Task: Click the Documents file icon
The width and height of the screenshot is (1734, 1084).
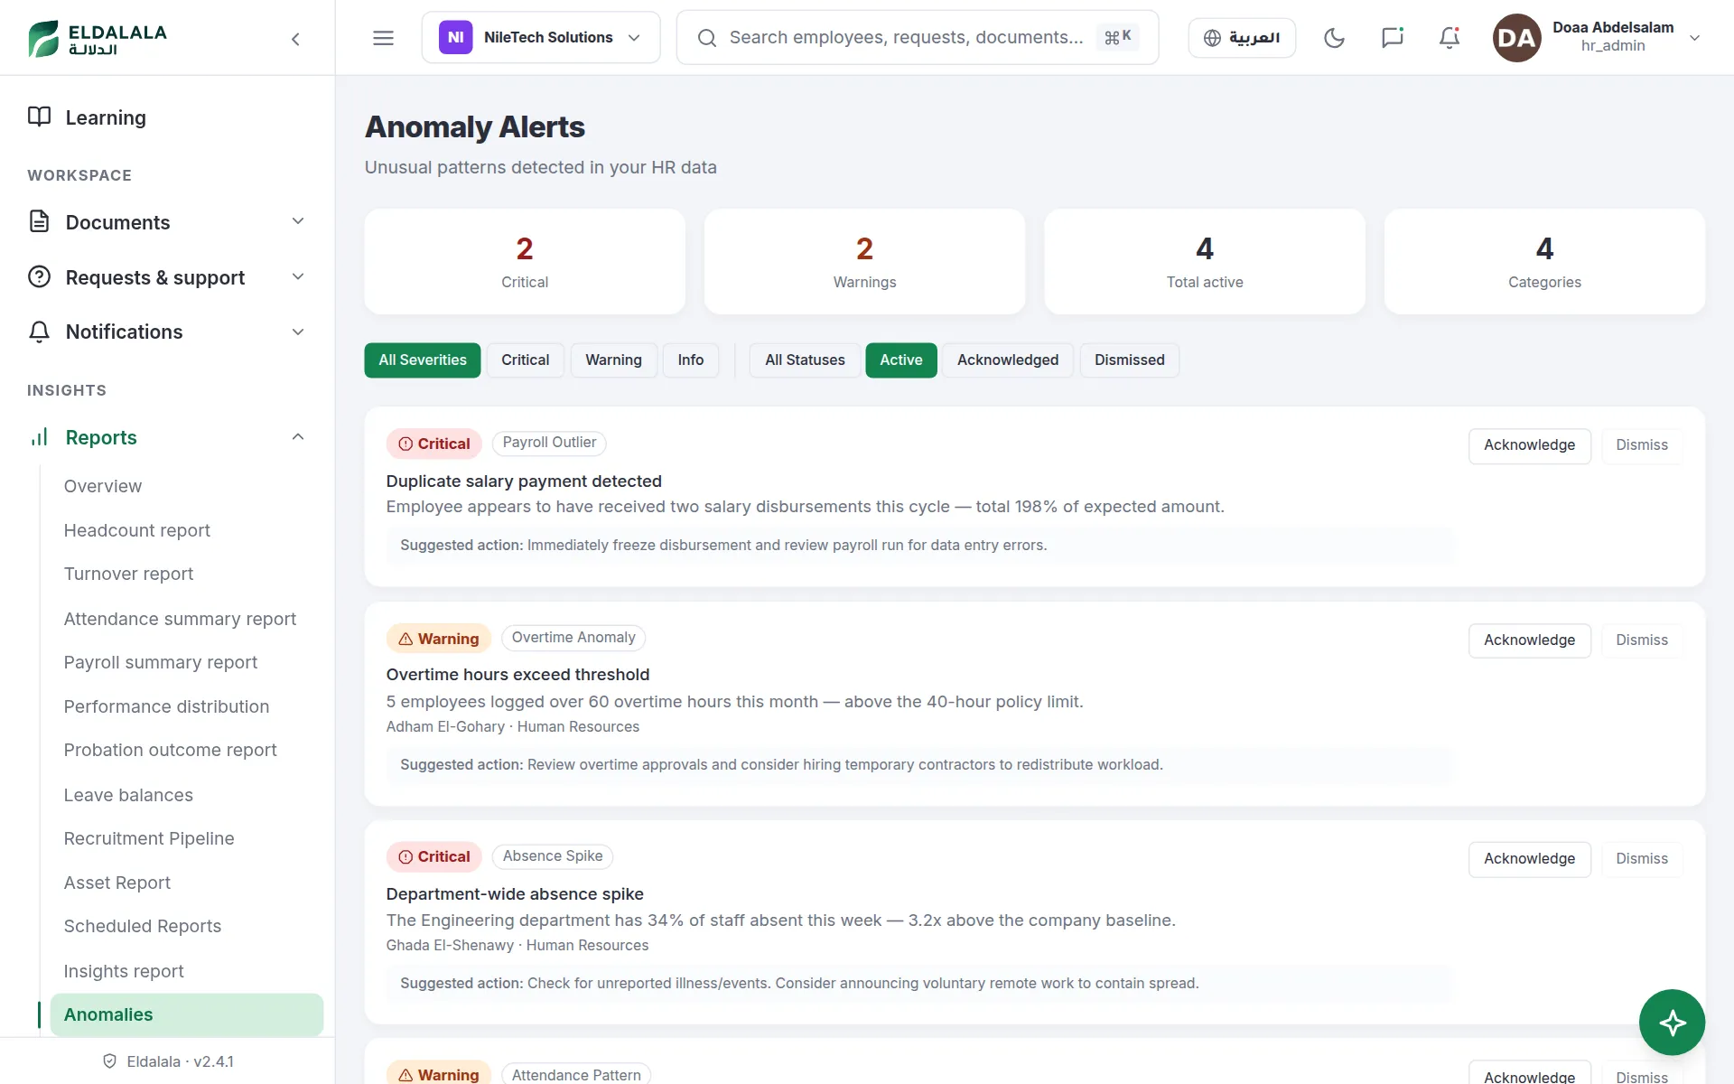Action: point(39,221)
